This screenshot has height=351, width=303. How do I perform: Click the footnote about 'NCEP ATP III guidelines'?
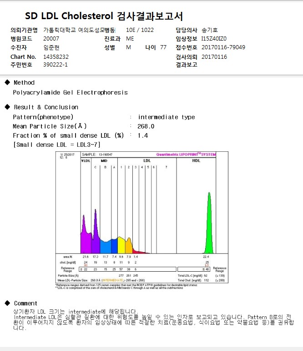click(x=126, y=285)
